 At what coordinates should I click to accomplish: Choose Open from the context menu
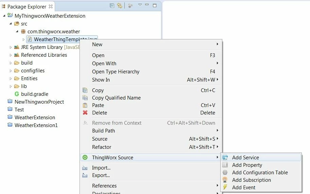click(x=151, y=55)
